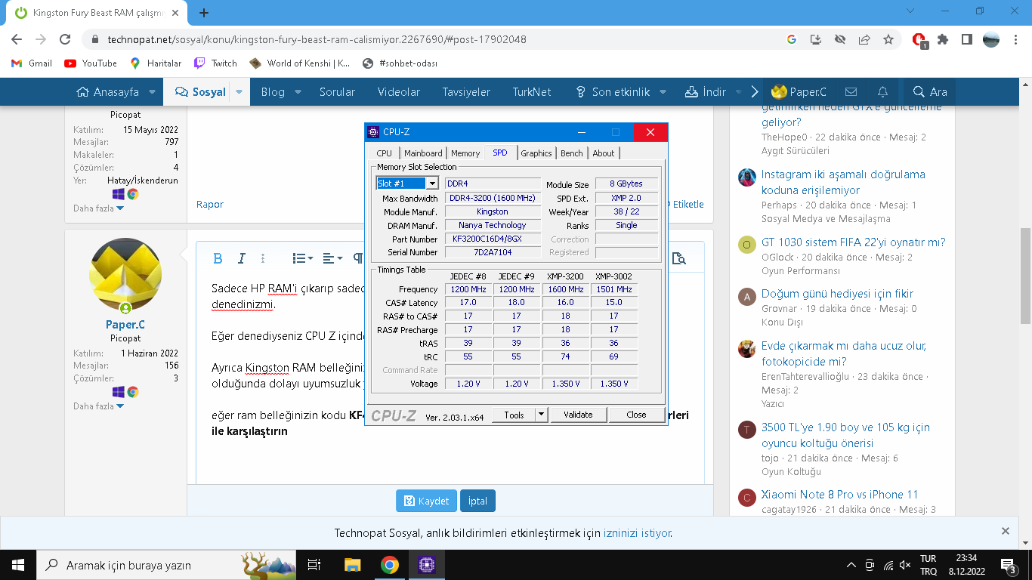This screenshot has width=1032, height=580.
Task: Open the Twitch bookmark
Action: (215, 63)
